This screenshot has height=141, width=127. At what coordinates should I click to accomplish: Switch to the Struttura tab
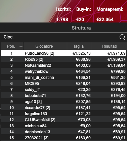click(81, 28)
